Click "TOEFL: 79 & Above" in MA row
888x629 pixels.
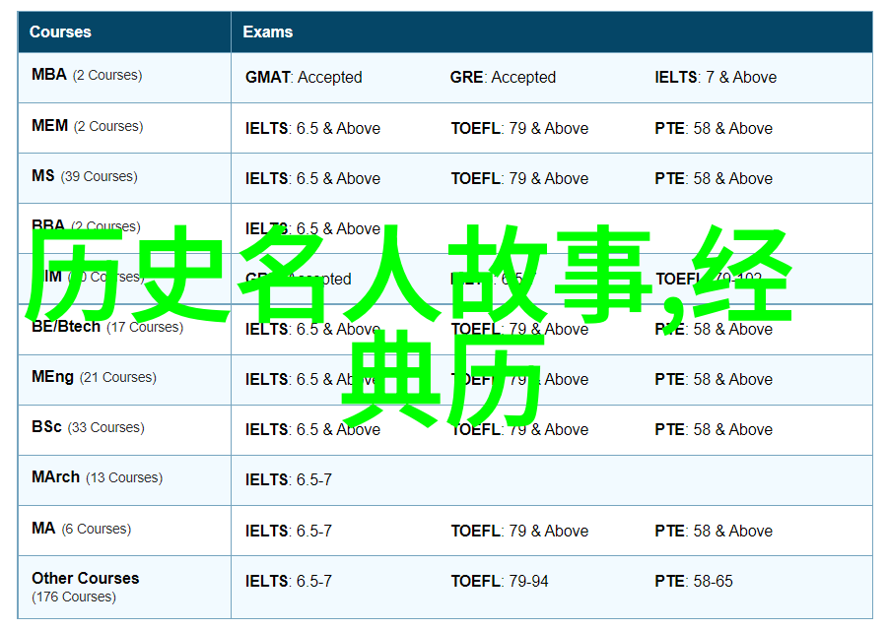pos(519,532)
